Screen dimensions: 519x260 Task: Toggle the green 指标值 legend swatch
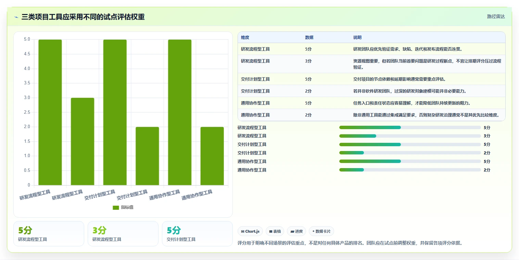(x=116, y=207)
